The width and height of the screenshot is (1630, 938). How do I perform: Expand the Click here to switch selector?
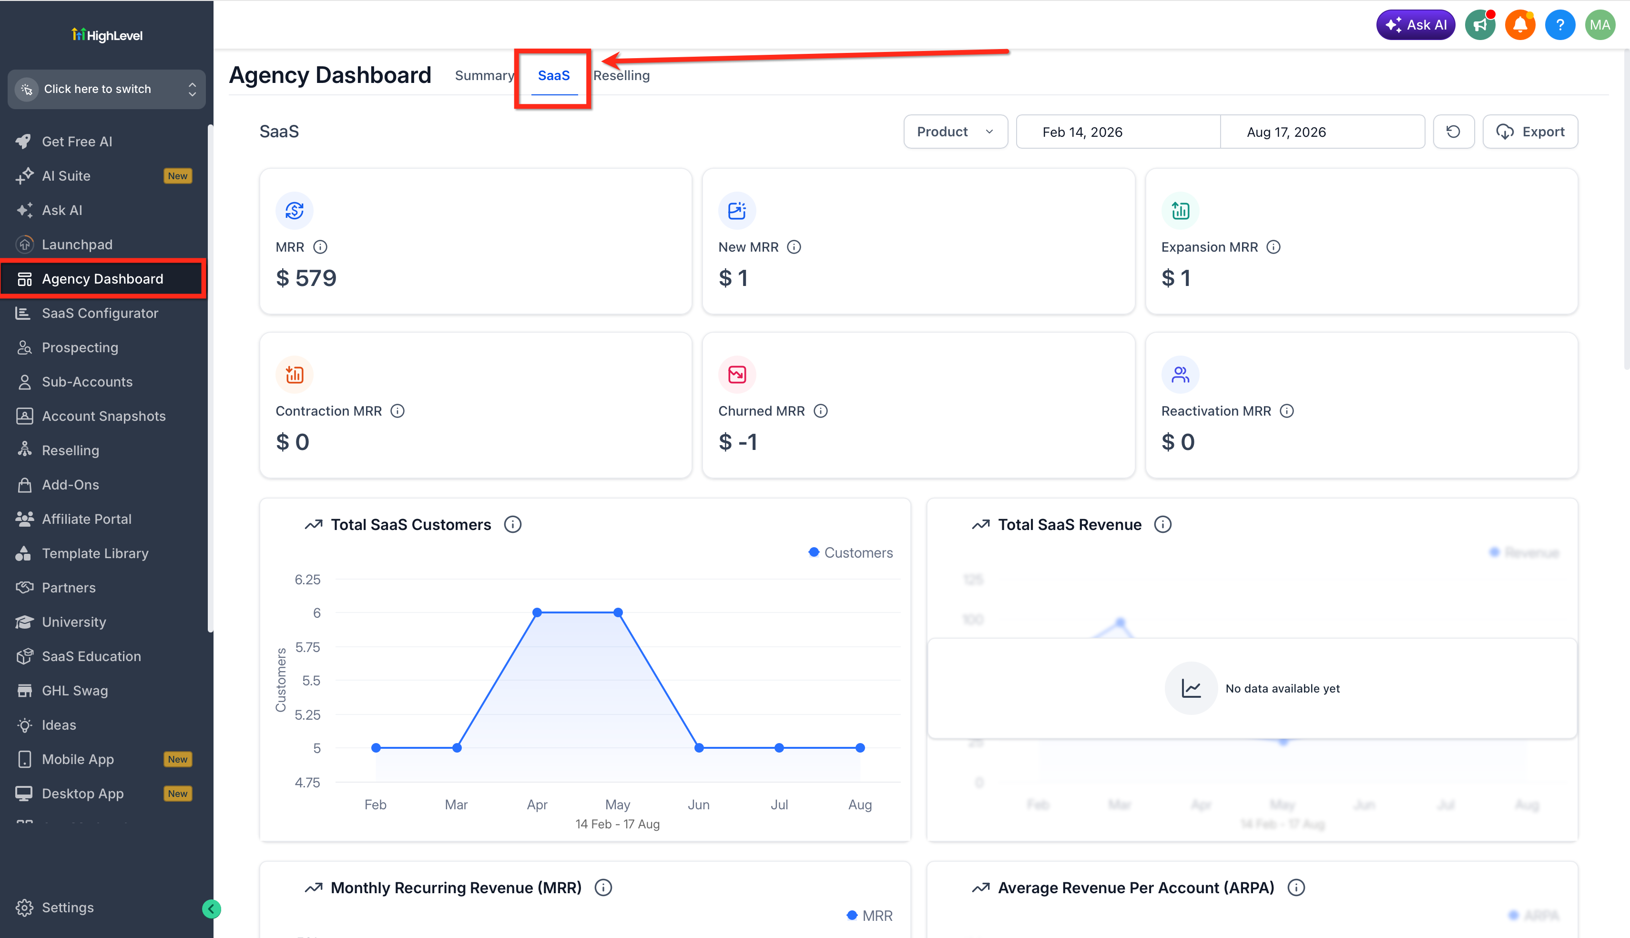[107, 89]
